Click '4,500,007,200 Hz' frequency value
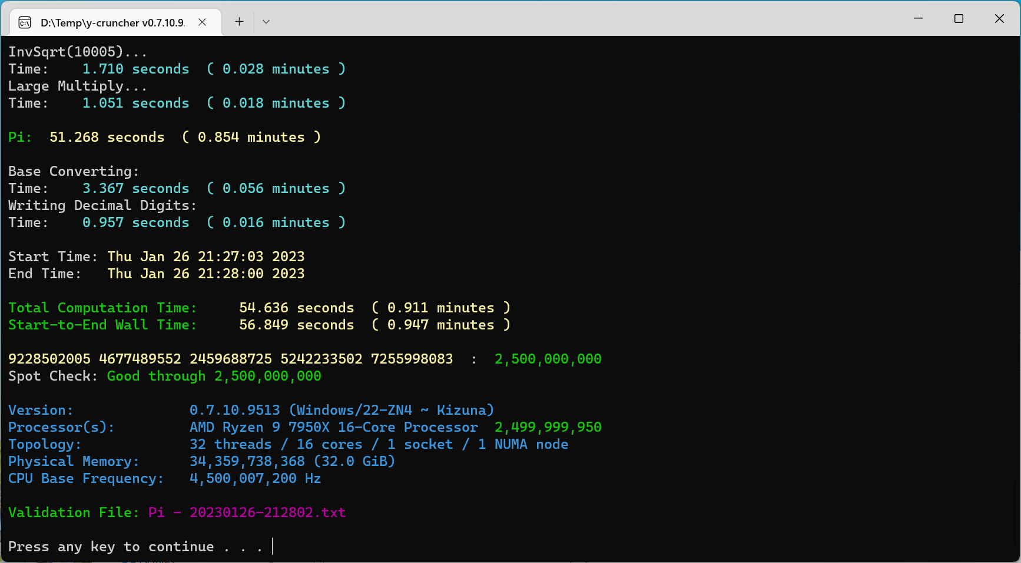1021x563 pixels. 256,478
